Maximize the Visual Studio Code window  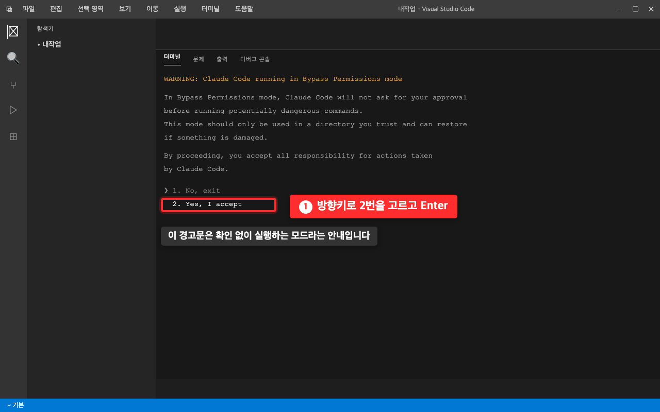(x=635, y=9)
